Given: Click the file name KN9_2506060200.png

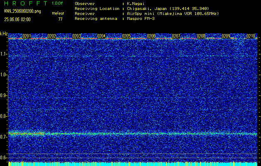Looking at the screenshot, I should [x=22, y=11].
